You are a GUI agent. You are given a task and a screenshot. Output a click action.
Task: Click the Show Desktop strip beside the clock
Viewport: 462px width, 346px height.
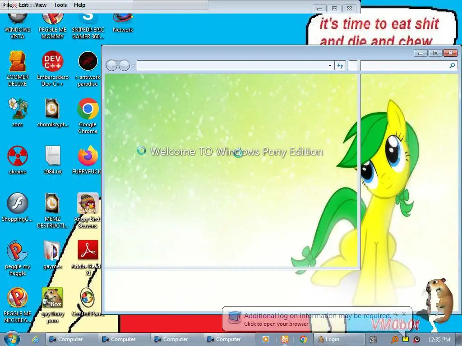(x=459, y=339)
